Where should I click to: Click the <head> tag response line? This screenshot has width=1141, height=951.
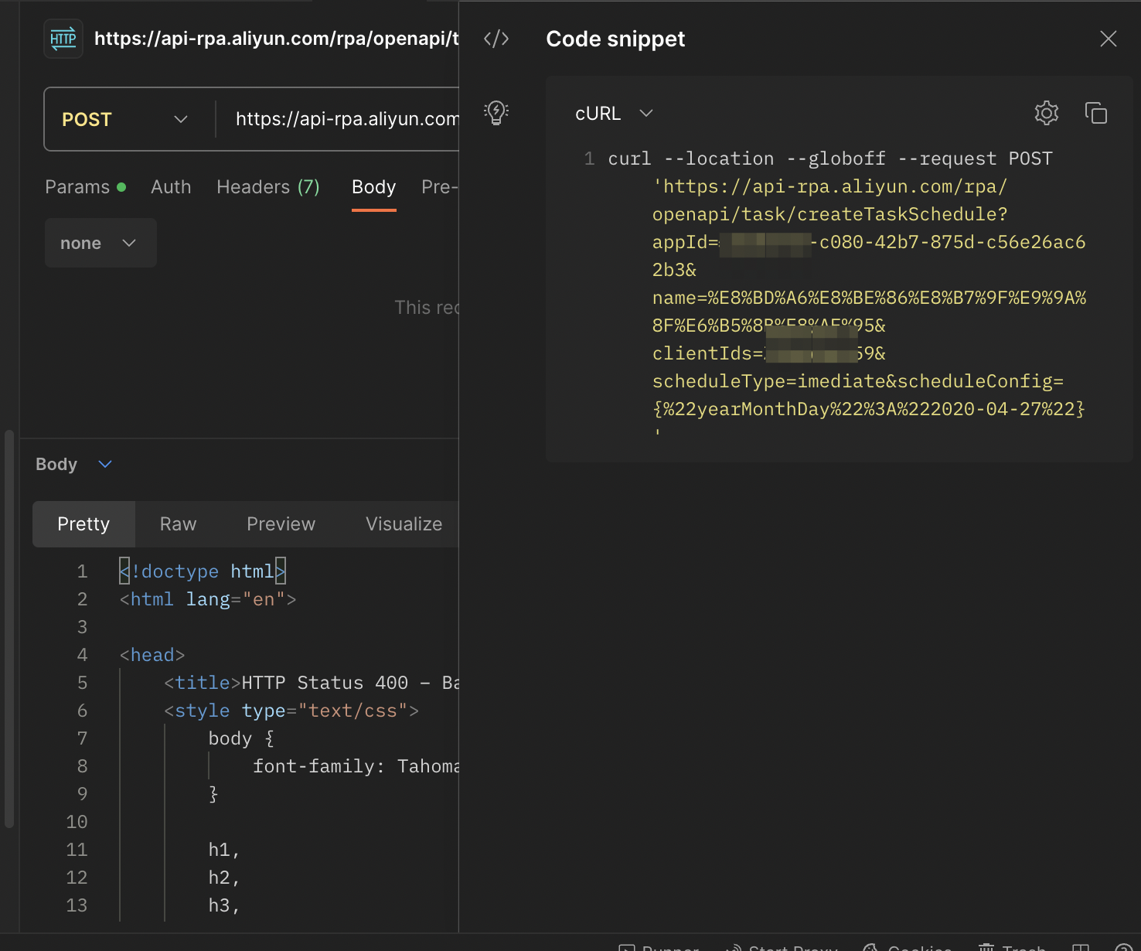point(152,655)
